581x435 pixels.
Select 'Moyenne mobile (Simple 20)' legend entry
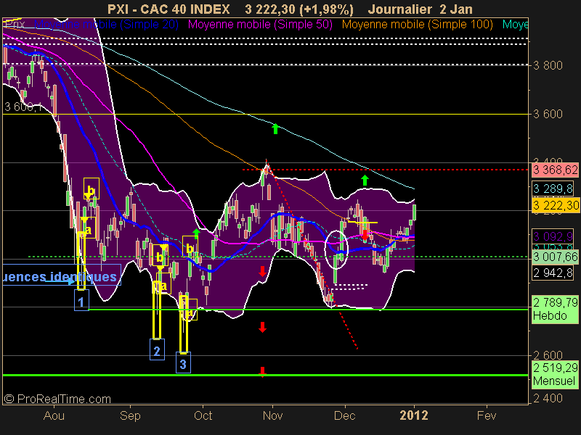click(106, 25)
